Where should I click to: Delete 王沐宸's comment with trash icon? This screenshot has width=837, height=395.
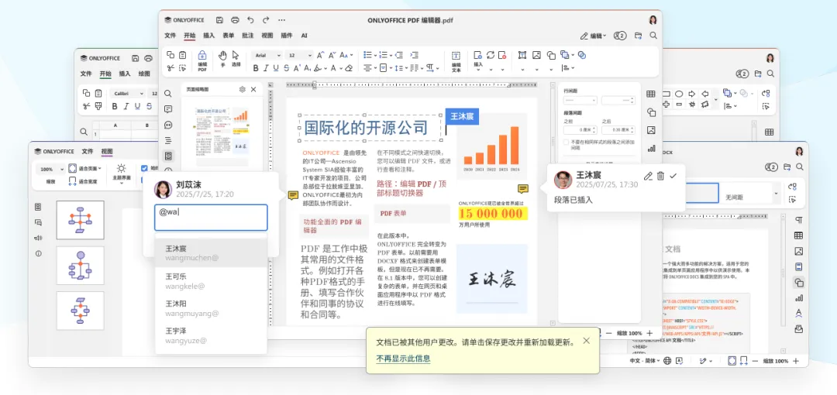(660, 176)
